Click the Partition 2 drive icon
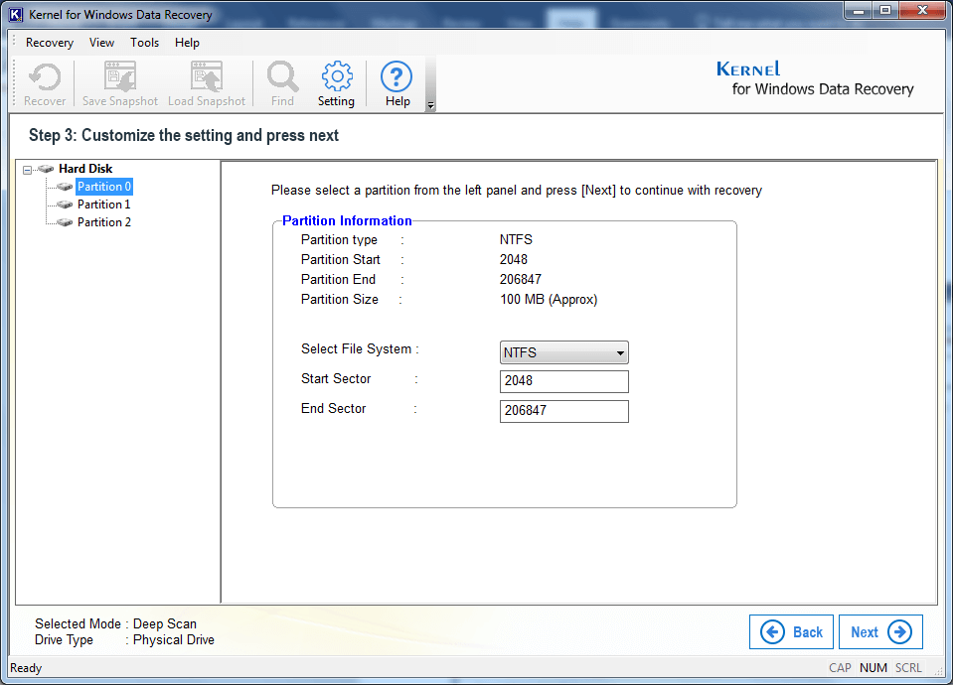The height and width of the screenshot is (685, 953). coord(65,222)
